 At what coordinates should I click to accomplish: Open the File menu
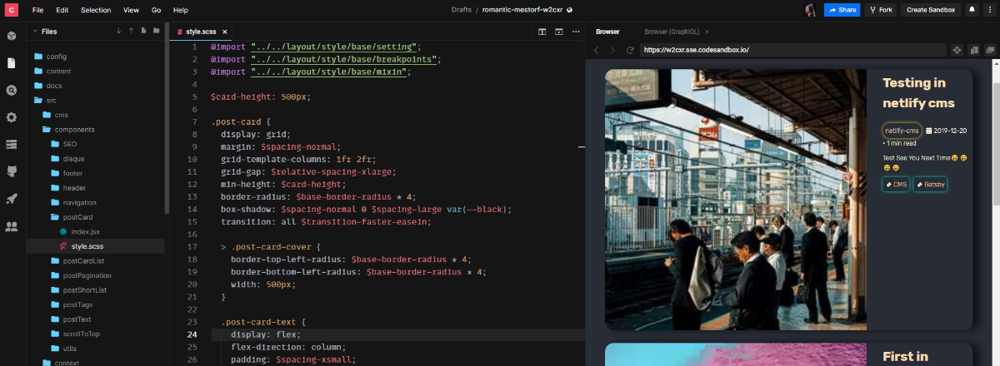(x=37, y=10)
